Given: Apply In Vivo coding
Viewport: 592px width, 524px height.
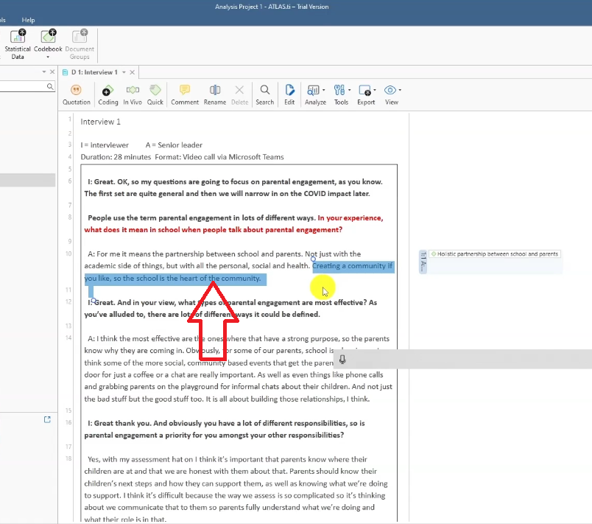Looking at the screenshot, I should (x=133, y=94).
